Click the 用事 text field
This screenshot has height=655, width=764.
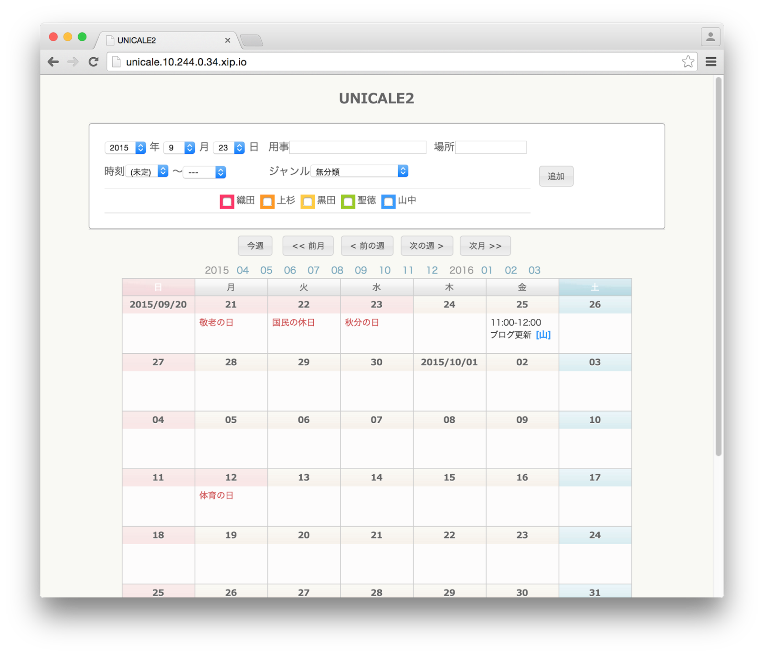tap(358, 147)
